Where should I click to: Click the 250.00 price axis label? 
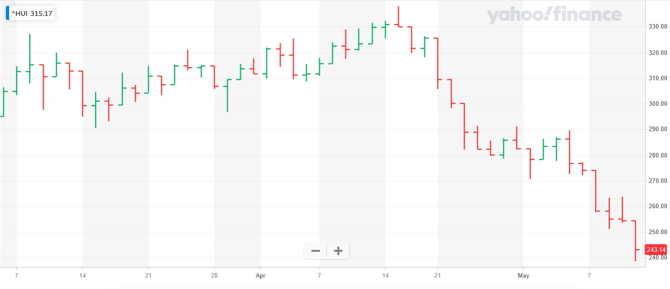coord(657,232)
